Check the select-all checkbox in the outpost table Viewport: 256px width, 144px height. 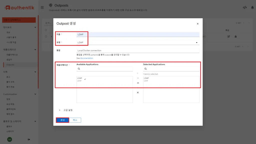tap(46, 30)
